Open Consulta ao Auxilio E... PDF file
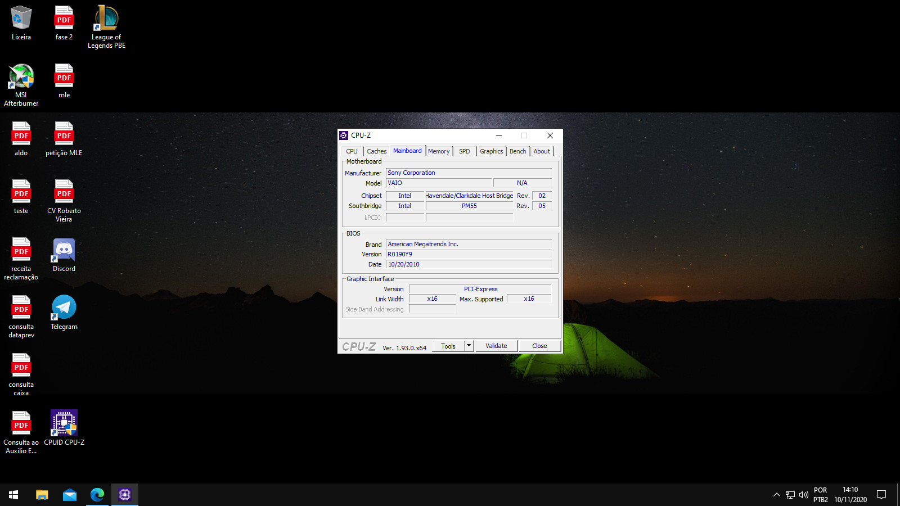The height and width of the screenshot is (506, 900). (x=21, y=432)
